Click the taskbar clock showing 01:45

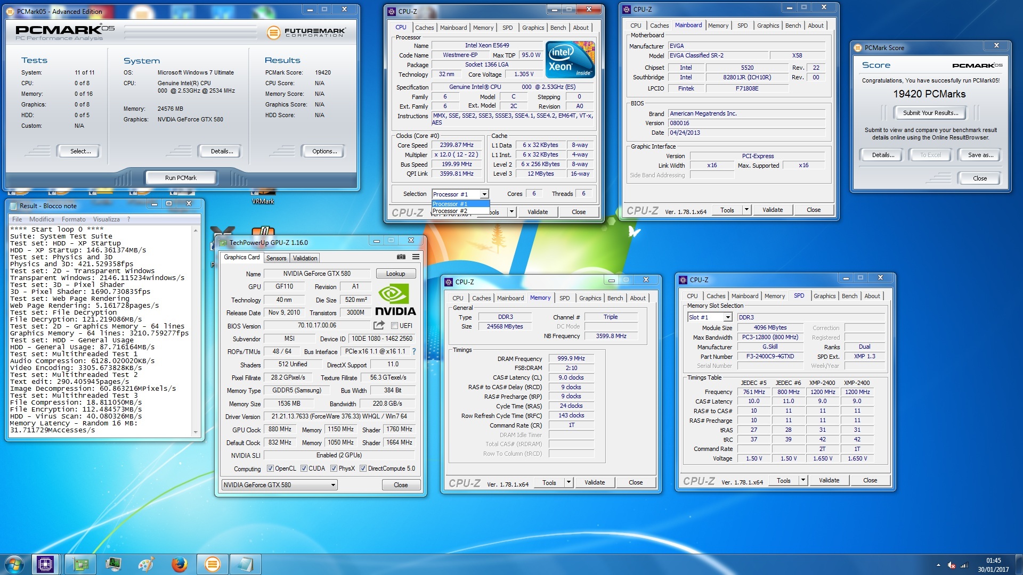coord(993,565)
